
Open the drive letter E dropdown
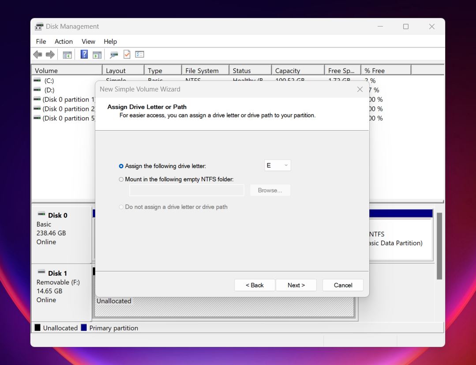[277, 165]
